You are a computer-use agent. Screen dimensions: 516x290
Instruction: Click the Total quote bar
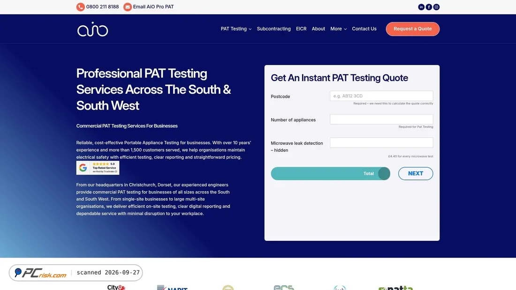click(330, 174)
